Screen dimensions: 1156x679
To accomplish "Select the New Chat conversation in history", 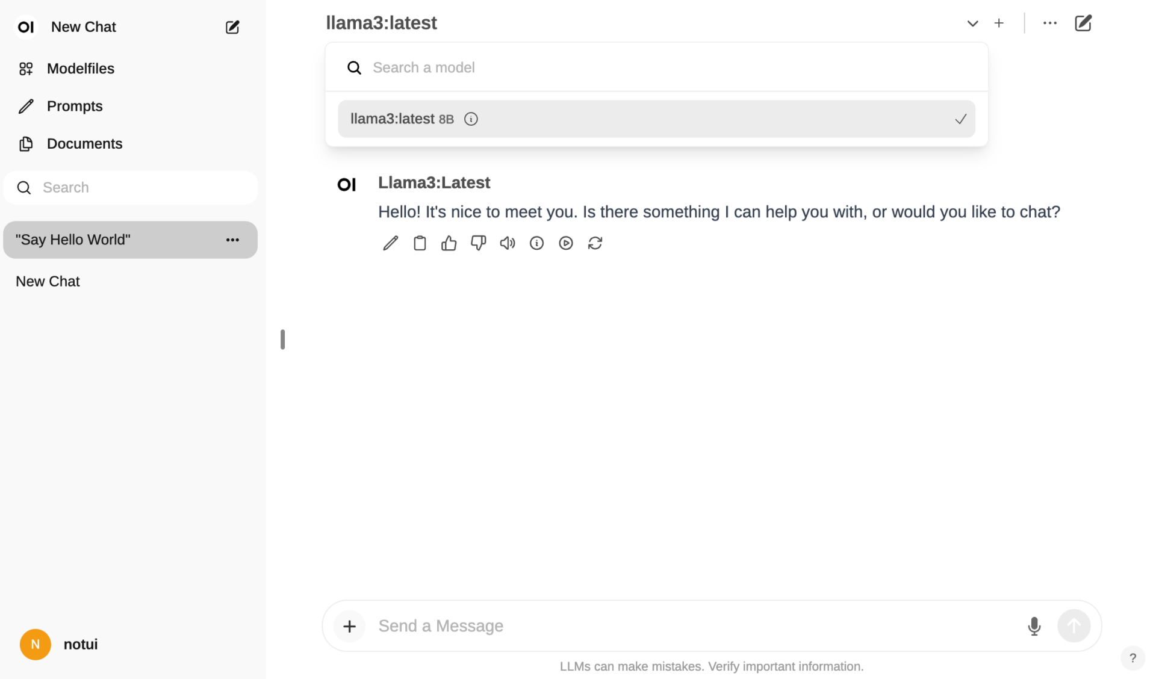I will point(48,282).
